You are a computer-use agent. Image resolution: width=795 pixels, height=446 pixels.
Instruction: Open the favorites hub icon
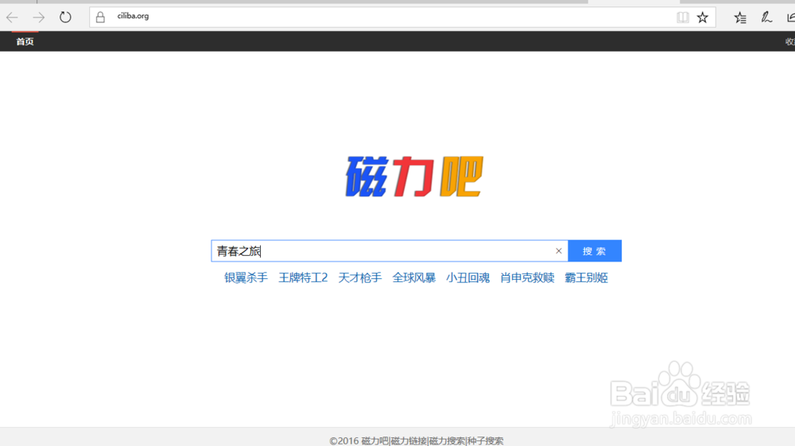point(739,17)
